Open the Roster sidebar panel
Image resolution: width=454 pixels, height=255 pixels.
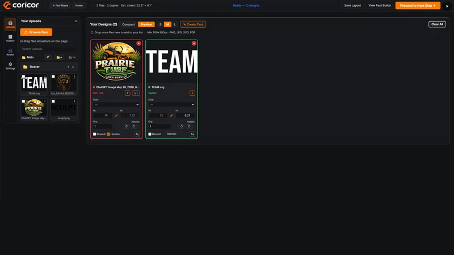[x=10, y=52]
